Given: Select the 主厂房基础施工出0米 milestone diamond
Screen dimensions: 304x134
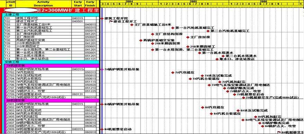Looking at the screenshot, I should [x=132, y=25].
